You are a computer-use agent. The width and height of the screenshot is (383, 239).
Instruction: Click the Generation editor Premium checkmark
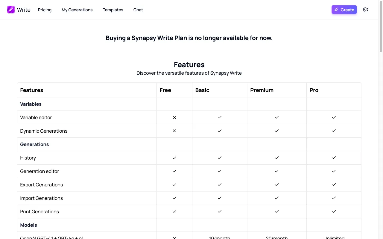click(277, 171)
